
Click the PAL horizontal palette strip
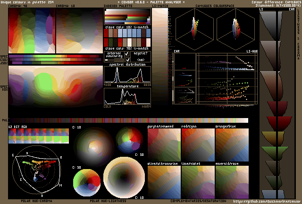tap(127, 120)
